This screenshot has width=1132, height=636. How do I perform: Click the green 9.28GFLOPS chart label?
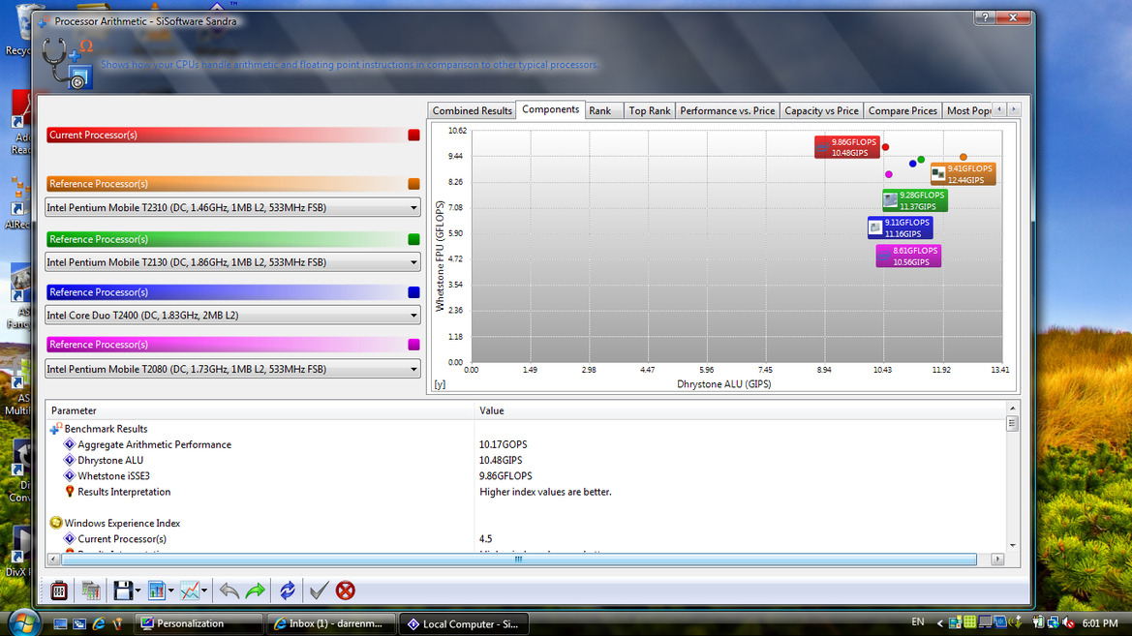tap(915, 200)
